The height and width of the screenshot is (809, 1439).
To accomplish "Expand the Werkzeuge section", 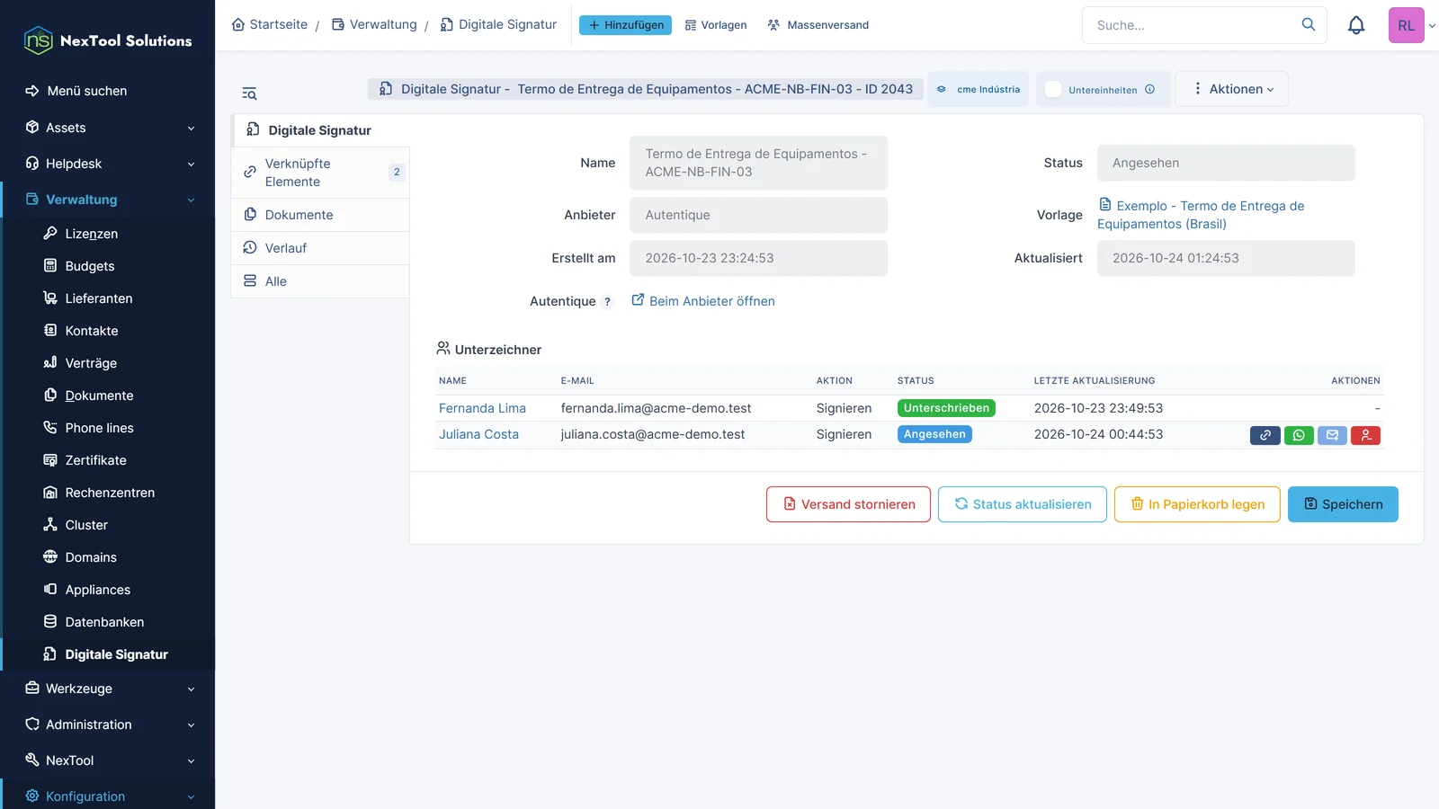I will click(108, 689).
